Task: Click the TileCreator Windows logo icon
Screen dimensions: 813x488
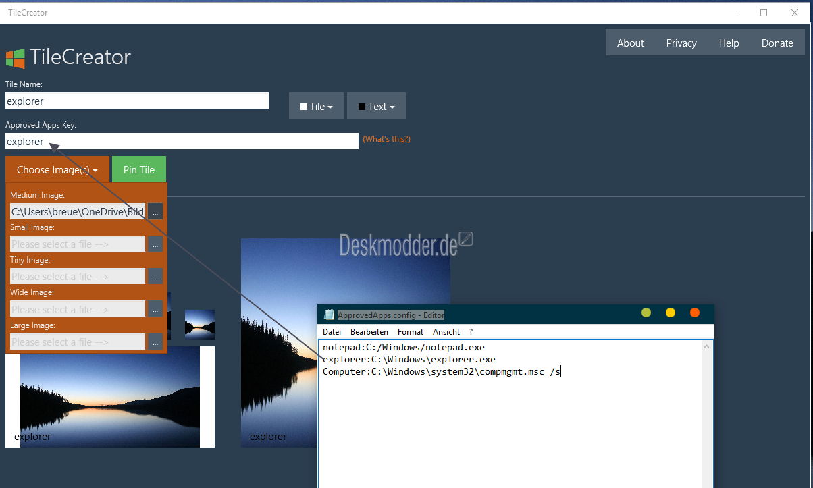Action: click(x=15, y=57)
